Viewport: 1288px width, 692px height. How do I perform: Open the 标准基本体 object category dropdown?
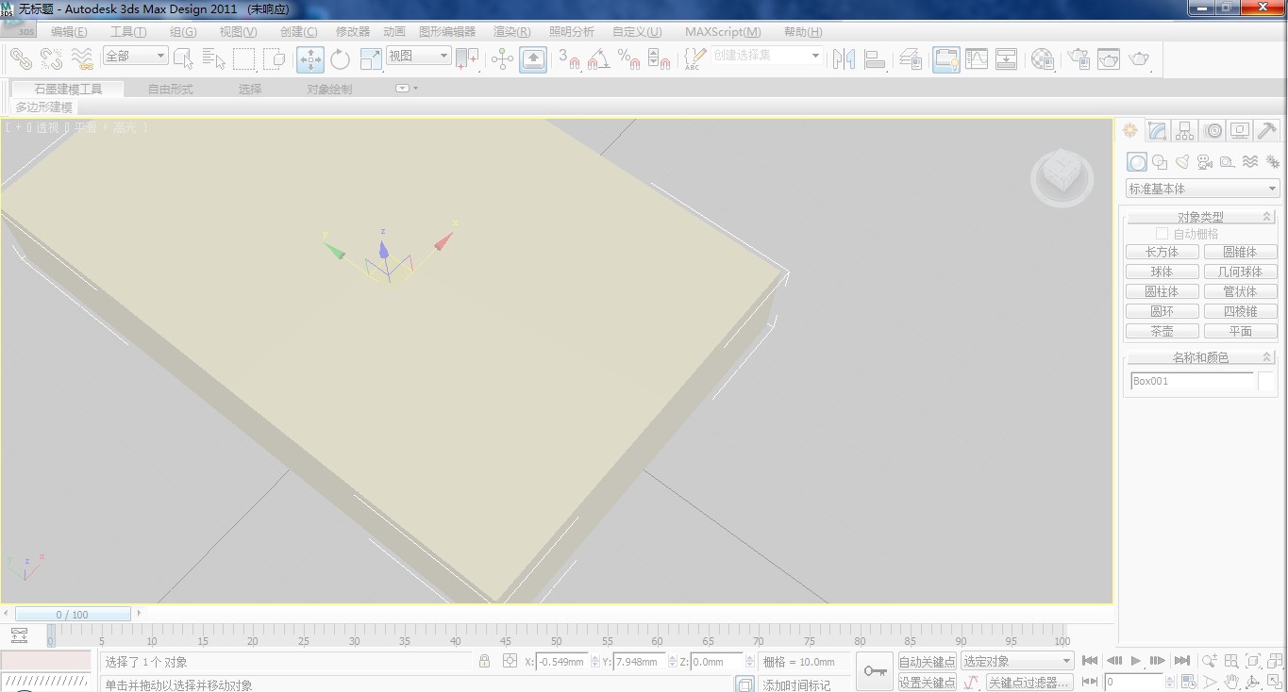coord(1202,189)
